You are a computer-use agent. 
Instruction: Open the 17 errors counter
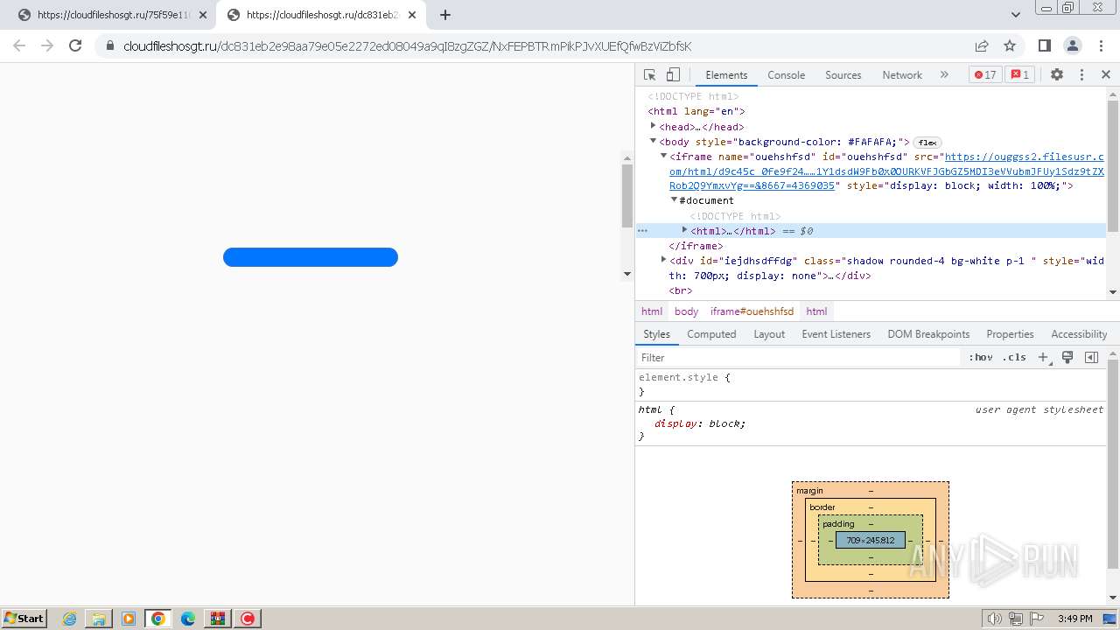point(985,74)
